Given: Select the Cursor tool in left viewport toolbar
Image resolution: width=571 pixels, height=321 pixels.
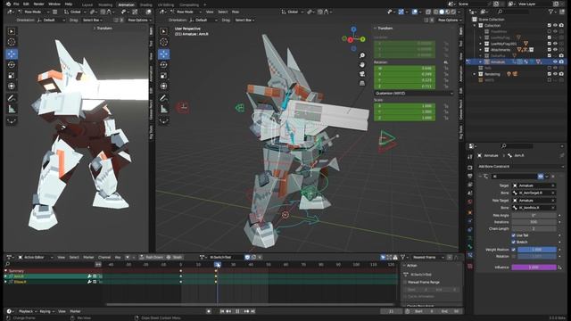Looking at the screenshot, I should click(12, 42).
